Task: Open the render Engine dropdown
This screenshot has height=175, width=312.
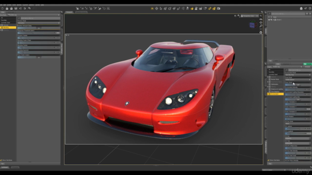Action: point(287,67)
